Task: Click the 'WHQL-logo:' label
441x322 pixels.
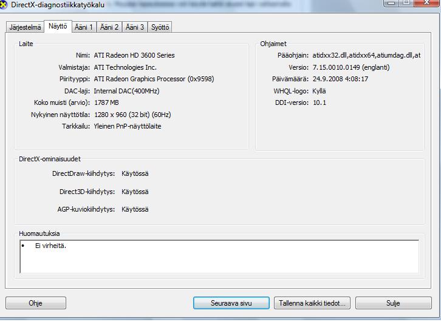Action: (x=291, y=91)
